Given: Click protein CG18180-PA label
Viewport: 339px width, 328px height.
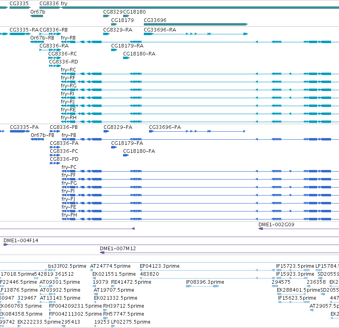Looking at the screenshot, I should coord(139,151).
